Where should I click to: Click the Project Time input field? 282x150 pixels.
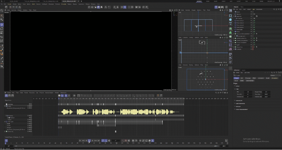(266, 92)
